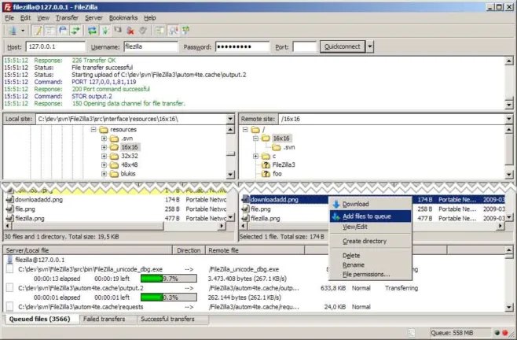Toggle directory comparison
The image size is (517, 340).
[173, 31]
